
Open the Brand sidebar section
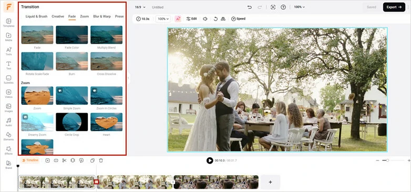click(x=8, y=165)
